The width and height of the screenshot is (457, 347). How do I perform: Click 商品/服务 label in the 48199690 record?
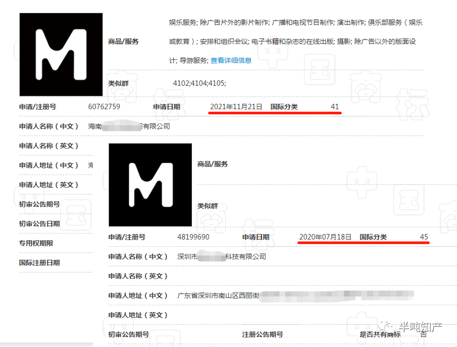coord(212,164)
